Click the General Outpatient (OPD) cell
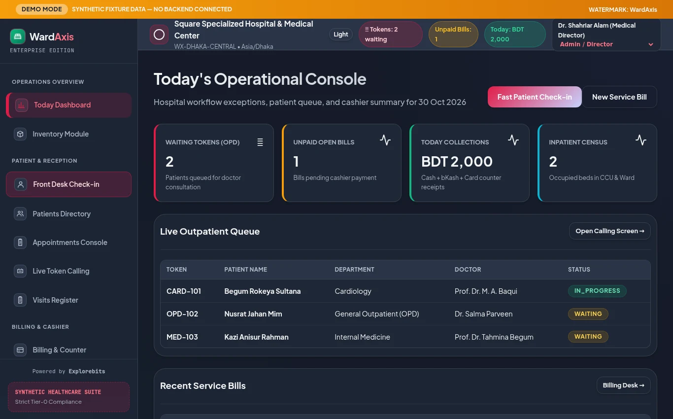Viewport: 673px width, 419px height. point(377,314)
